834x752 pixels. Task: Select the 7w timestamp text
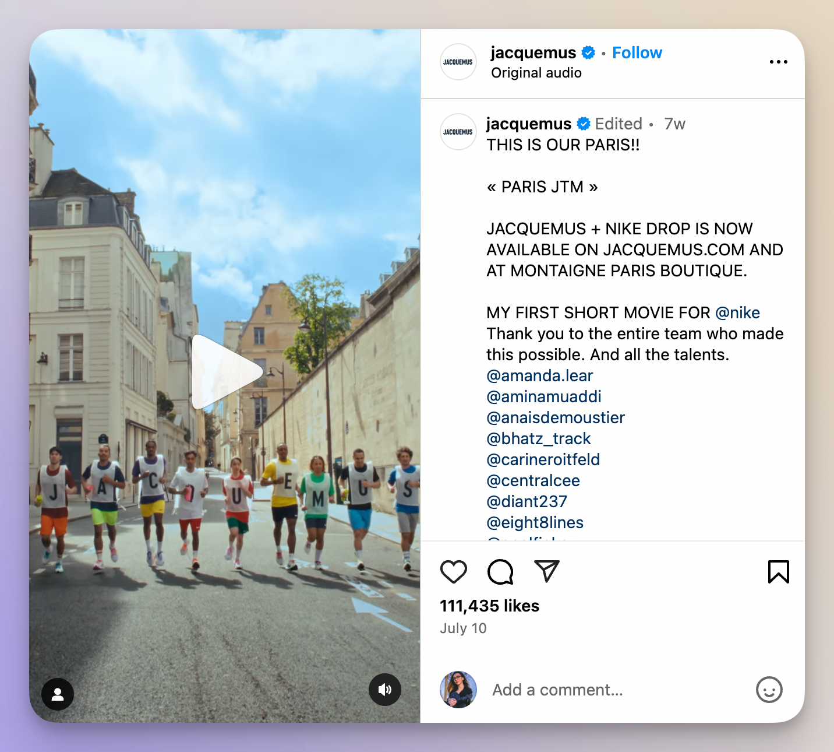pyautogui.click(x=675, y=124)
